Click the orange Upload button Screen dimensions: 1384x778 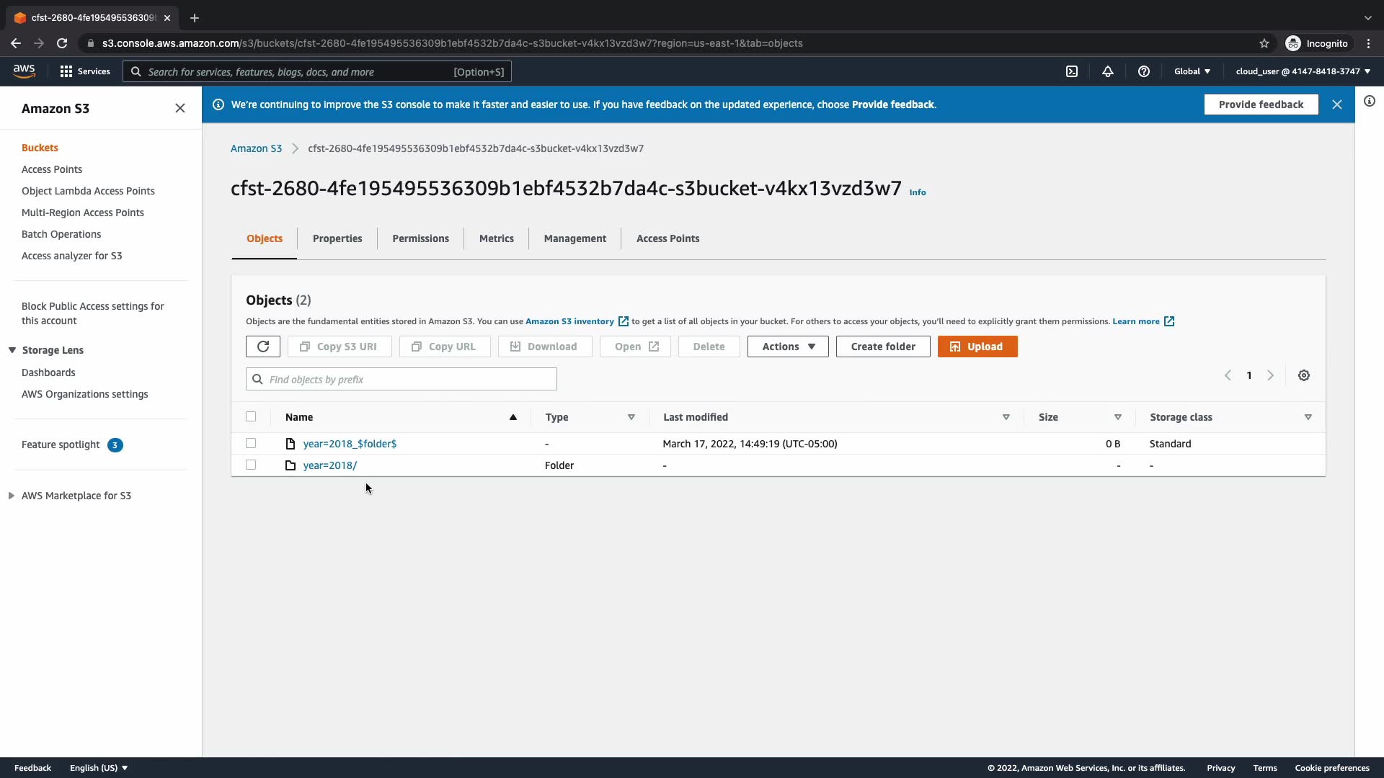[x=977, y=346]
